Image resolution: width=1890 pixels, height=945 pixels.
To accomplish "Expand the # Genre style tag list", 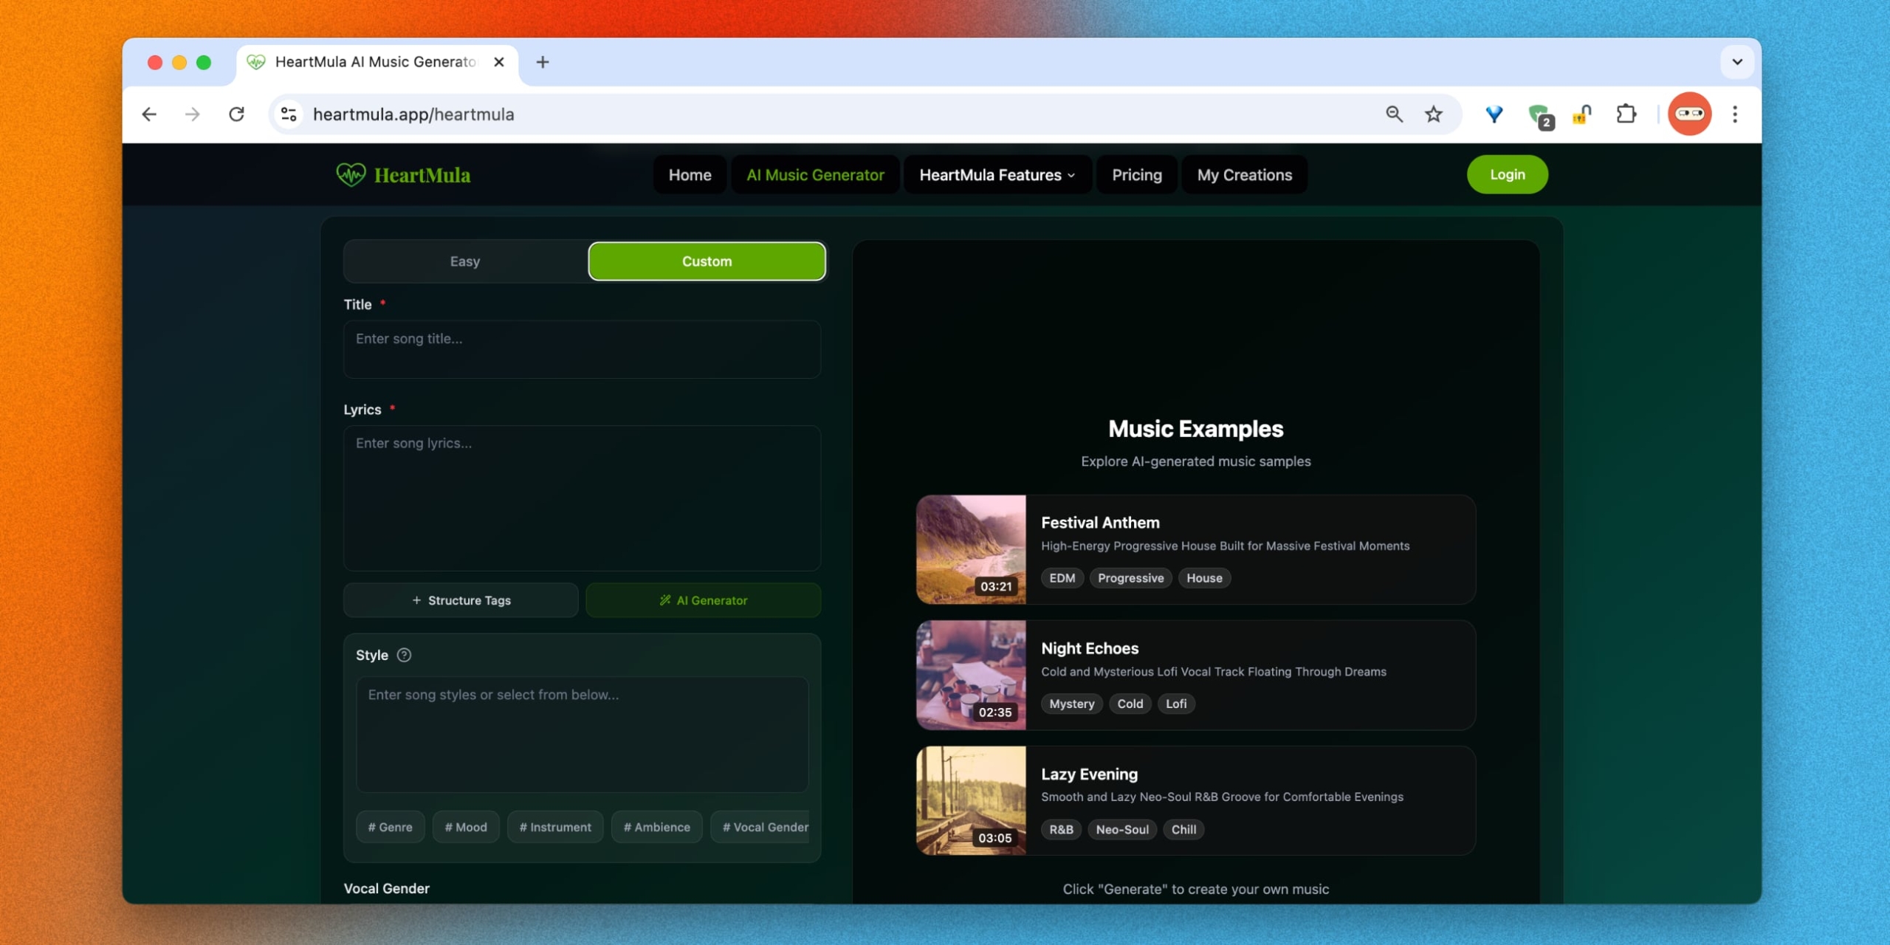I will (390, 827).
